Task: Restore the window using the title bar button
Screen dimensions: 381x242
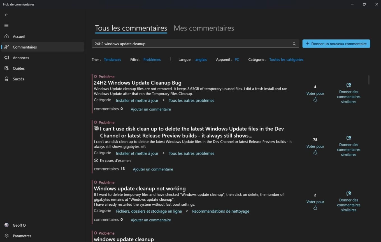Action: tap(364, 4)
